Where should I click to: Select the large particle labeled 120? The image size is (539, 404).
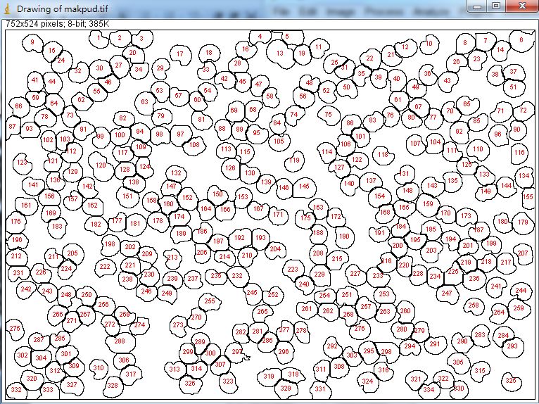click(101, 166)
